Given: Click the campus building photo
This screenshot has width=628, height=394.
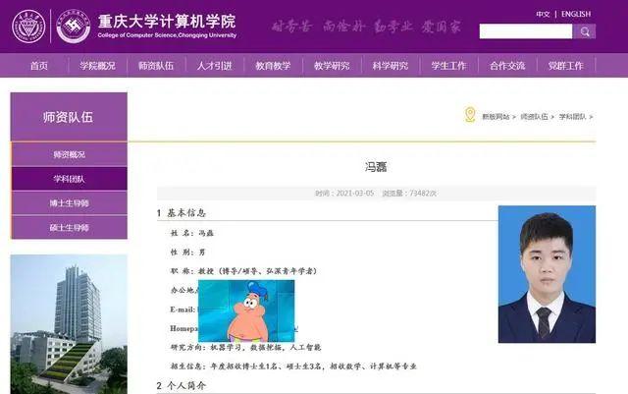Looking at the screenshot, I should point(69,324).
